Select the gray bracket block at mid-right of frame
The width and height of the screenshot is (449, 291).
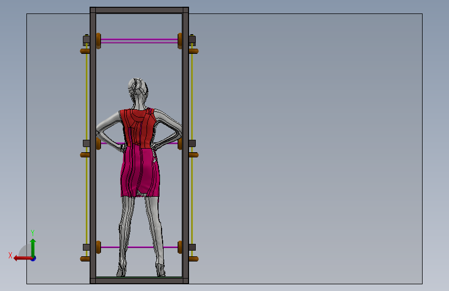pyautogui.click(x=192, y=143)
